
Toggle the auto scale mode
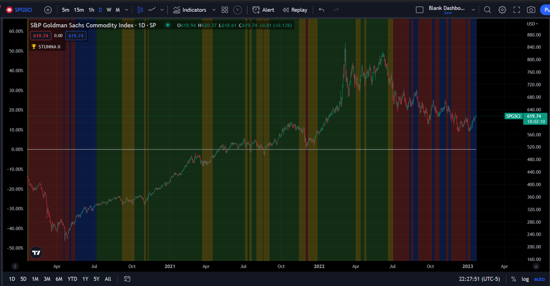[x=540, y=279]
